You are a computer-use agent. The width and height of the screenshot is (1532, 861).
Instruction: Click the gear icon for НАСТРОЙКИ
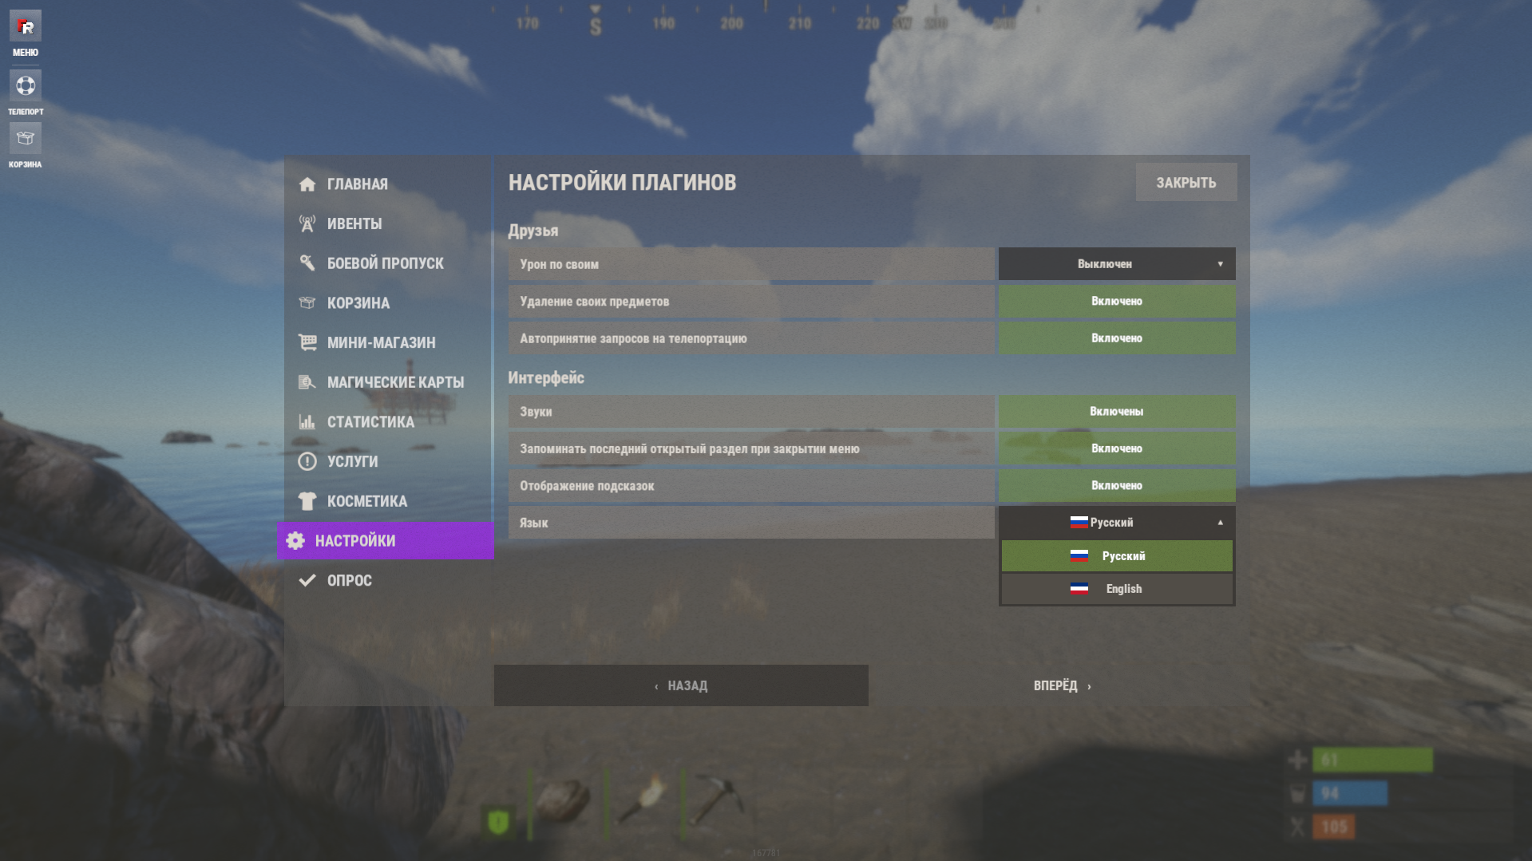[x=295, y=540]
